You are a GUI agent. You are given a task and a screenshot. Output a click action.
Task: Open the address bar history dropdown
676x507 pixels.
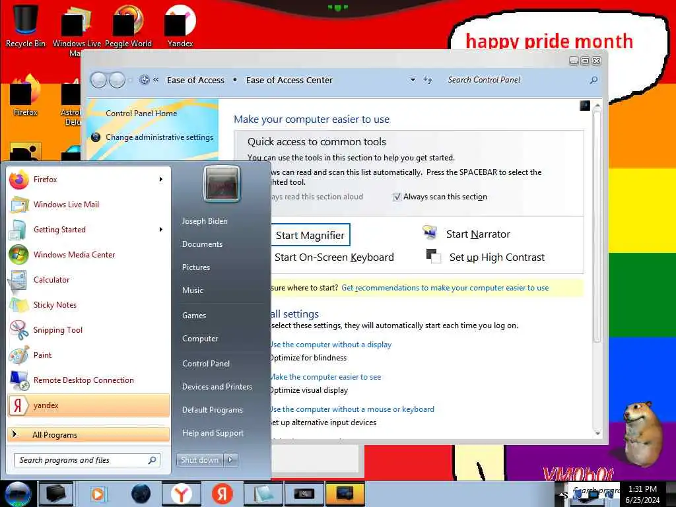[x=413, y=80]
